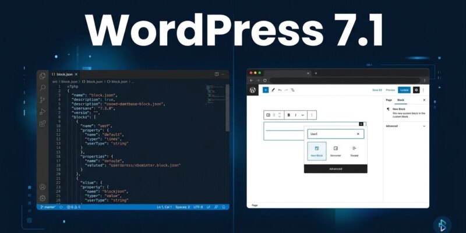
Task: Click the minimap in the code editor
Action: 216,94
